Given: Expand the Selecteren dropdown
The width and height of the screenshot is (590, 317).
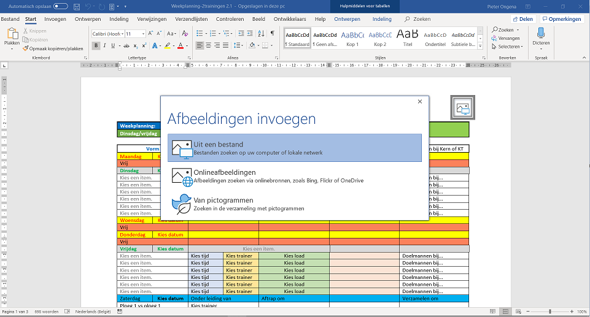Looking at the screenshot, I should point(521,46).
